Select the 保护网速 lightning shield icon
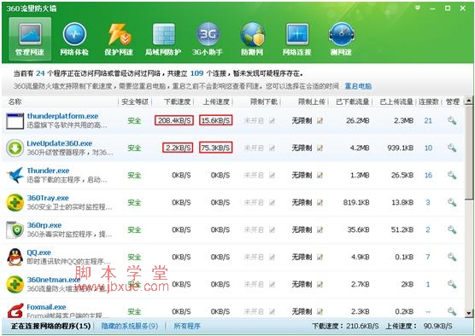 pos(119,34)
